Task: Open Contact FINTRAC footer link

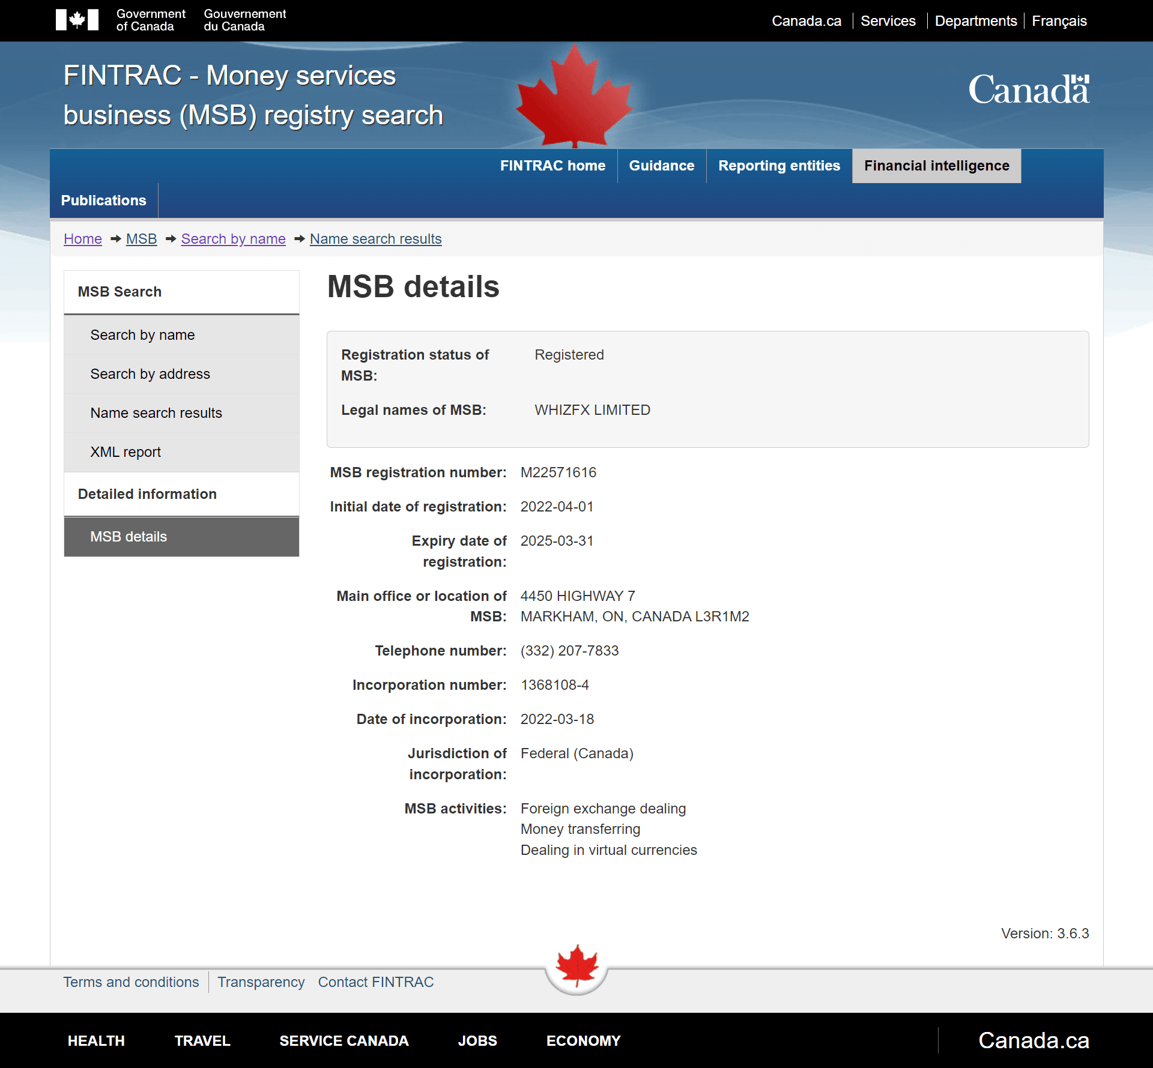Action: (x=375, y=982)
